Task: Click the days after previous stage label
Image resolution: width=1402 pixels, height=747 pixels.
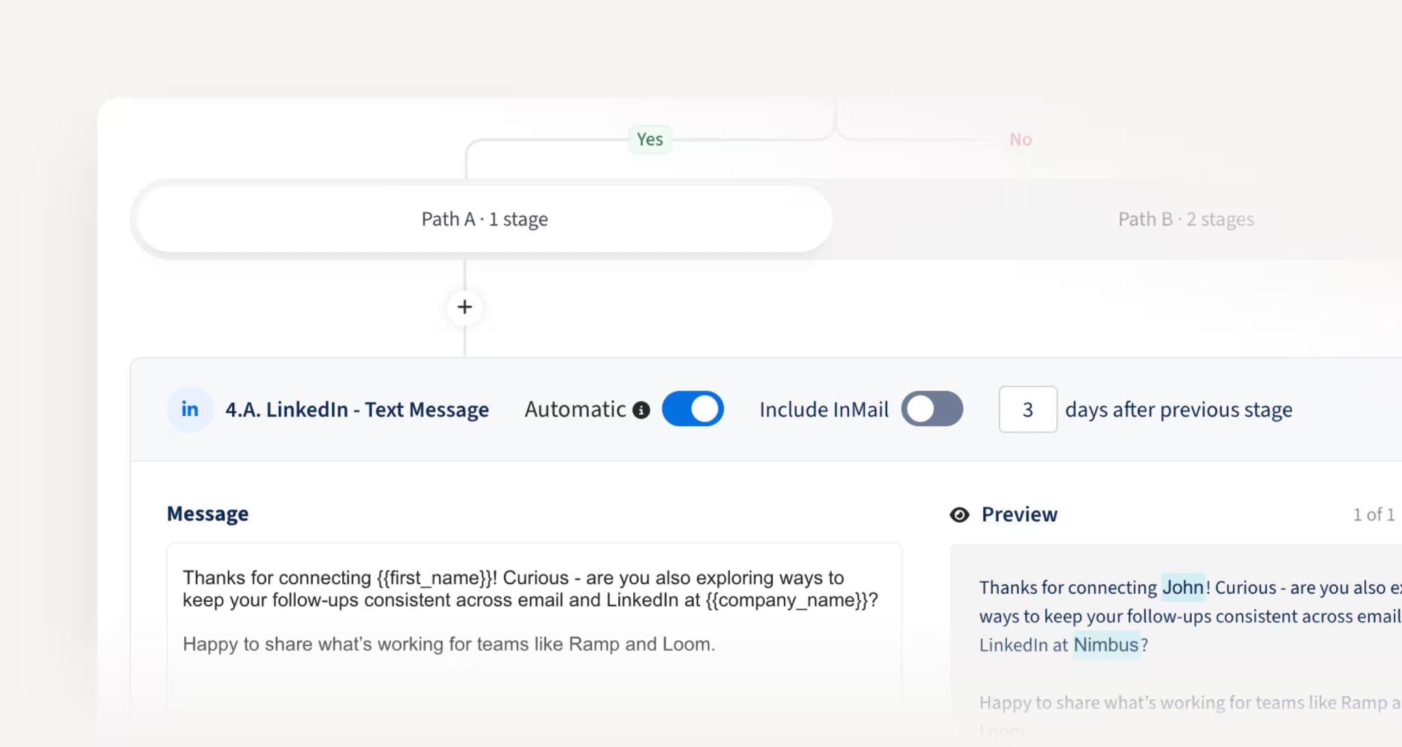Action: [1179, 409]
